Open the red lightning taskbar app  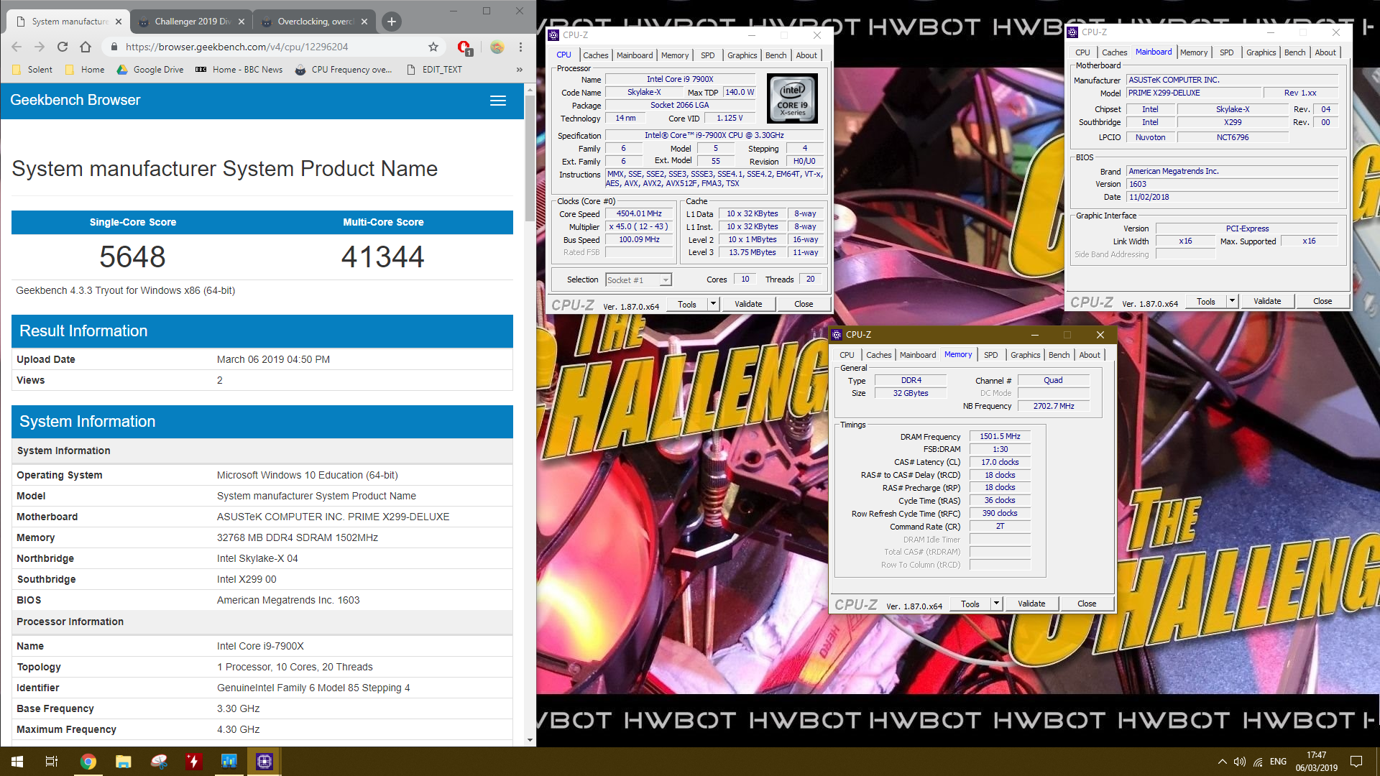click(194, 762)
